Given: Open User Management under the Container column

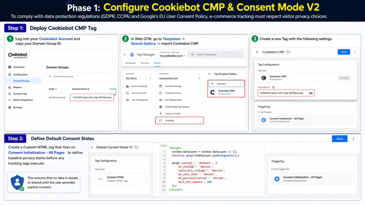Looking at the screenshot, I should click(173, 100).
